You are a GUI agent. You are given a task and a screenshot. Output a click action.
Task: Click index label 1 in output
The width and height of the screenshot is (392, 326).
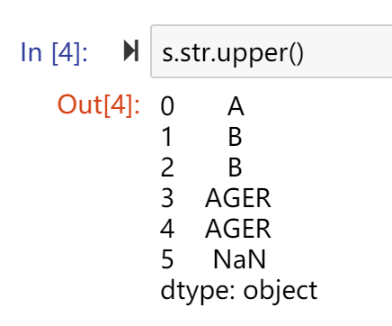167,137
